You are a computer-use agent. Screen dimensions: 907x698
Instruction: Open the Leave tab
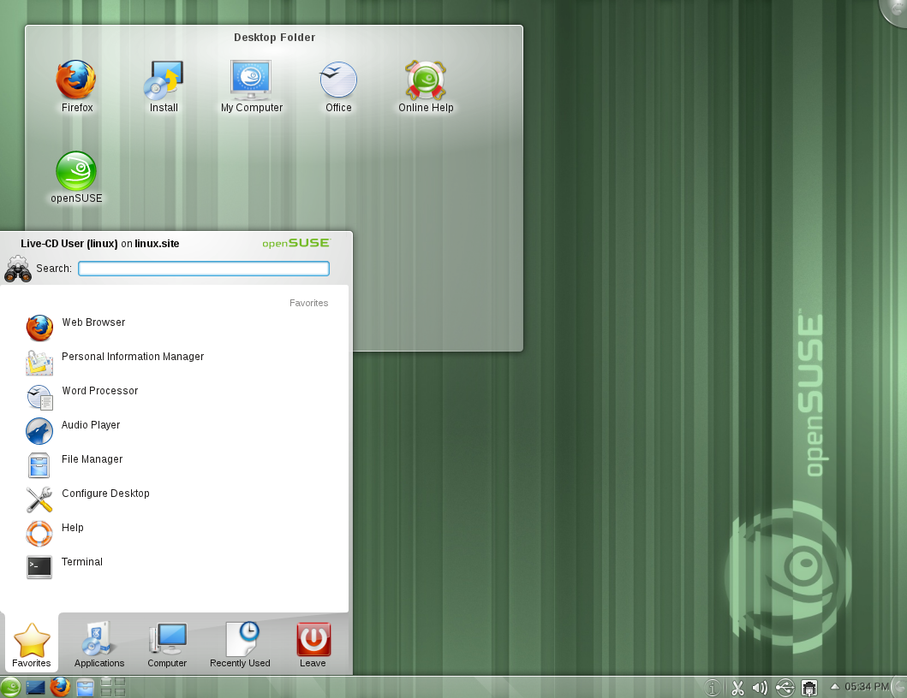(313, 645)
